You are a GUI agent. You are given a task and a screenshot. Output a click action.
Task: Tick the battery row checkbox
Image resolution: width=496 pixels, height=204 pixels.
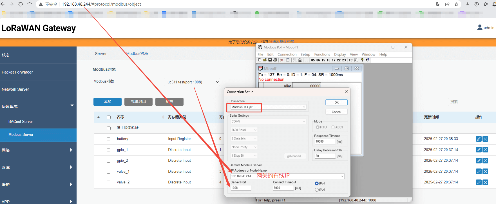click(x=108, y=139)
